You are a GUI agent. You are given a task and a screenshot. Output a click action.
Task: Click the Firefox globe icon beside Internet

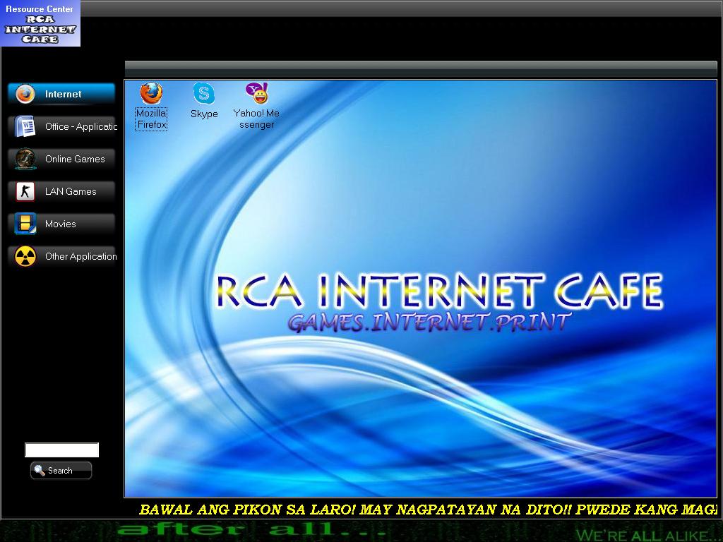pos(24,93)
